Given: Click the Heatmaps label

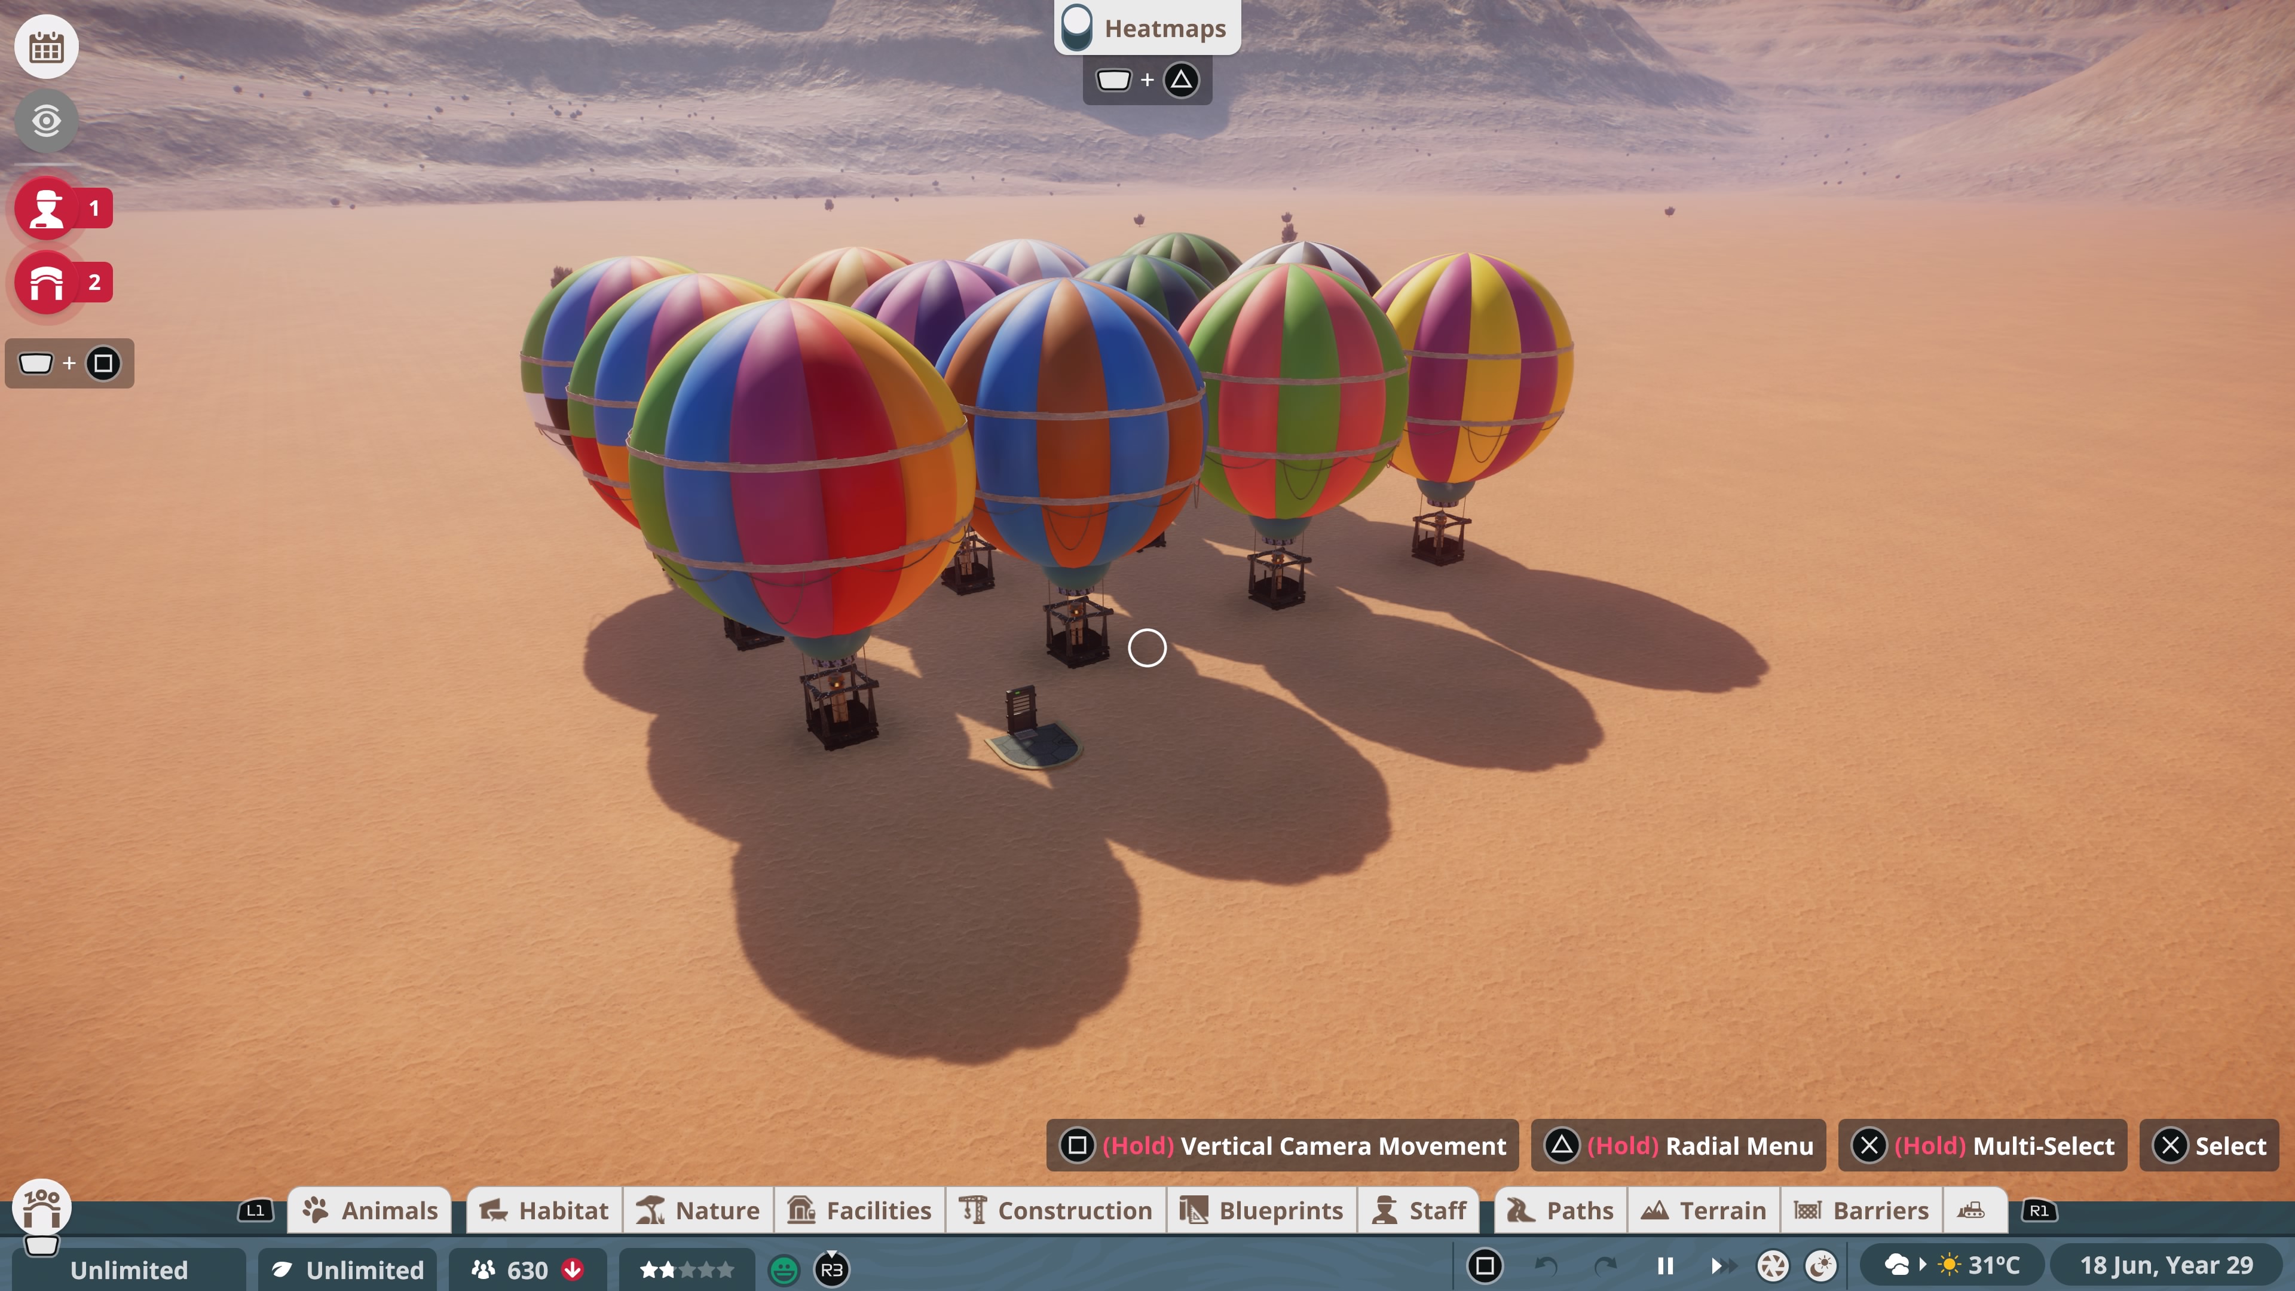Looking at the screenshot, I should pos(1165,29).
